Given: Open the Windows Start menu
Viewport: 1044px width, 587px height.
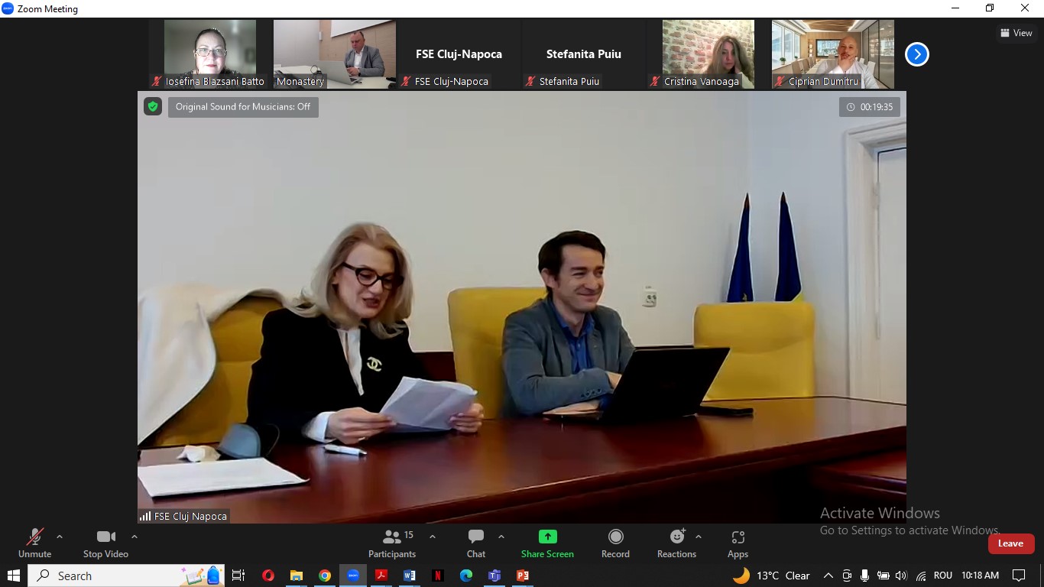Looking at the screenshot, I should pyautogui.click(x=13, y=576).
